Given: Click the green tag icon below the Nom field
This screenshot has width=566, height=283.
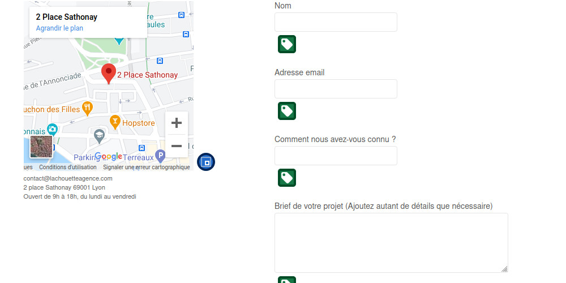Looking at the screenshot, I should pyautogui.click(x=287, y=44).
